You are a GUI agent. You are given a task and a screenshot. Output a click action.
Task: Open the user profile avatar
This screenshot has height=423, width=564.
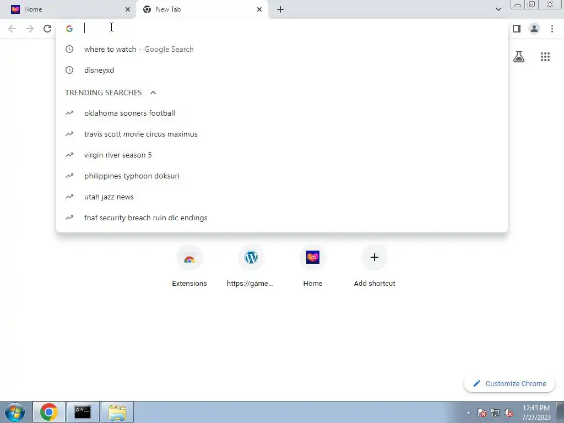point(534,29)
